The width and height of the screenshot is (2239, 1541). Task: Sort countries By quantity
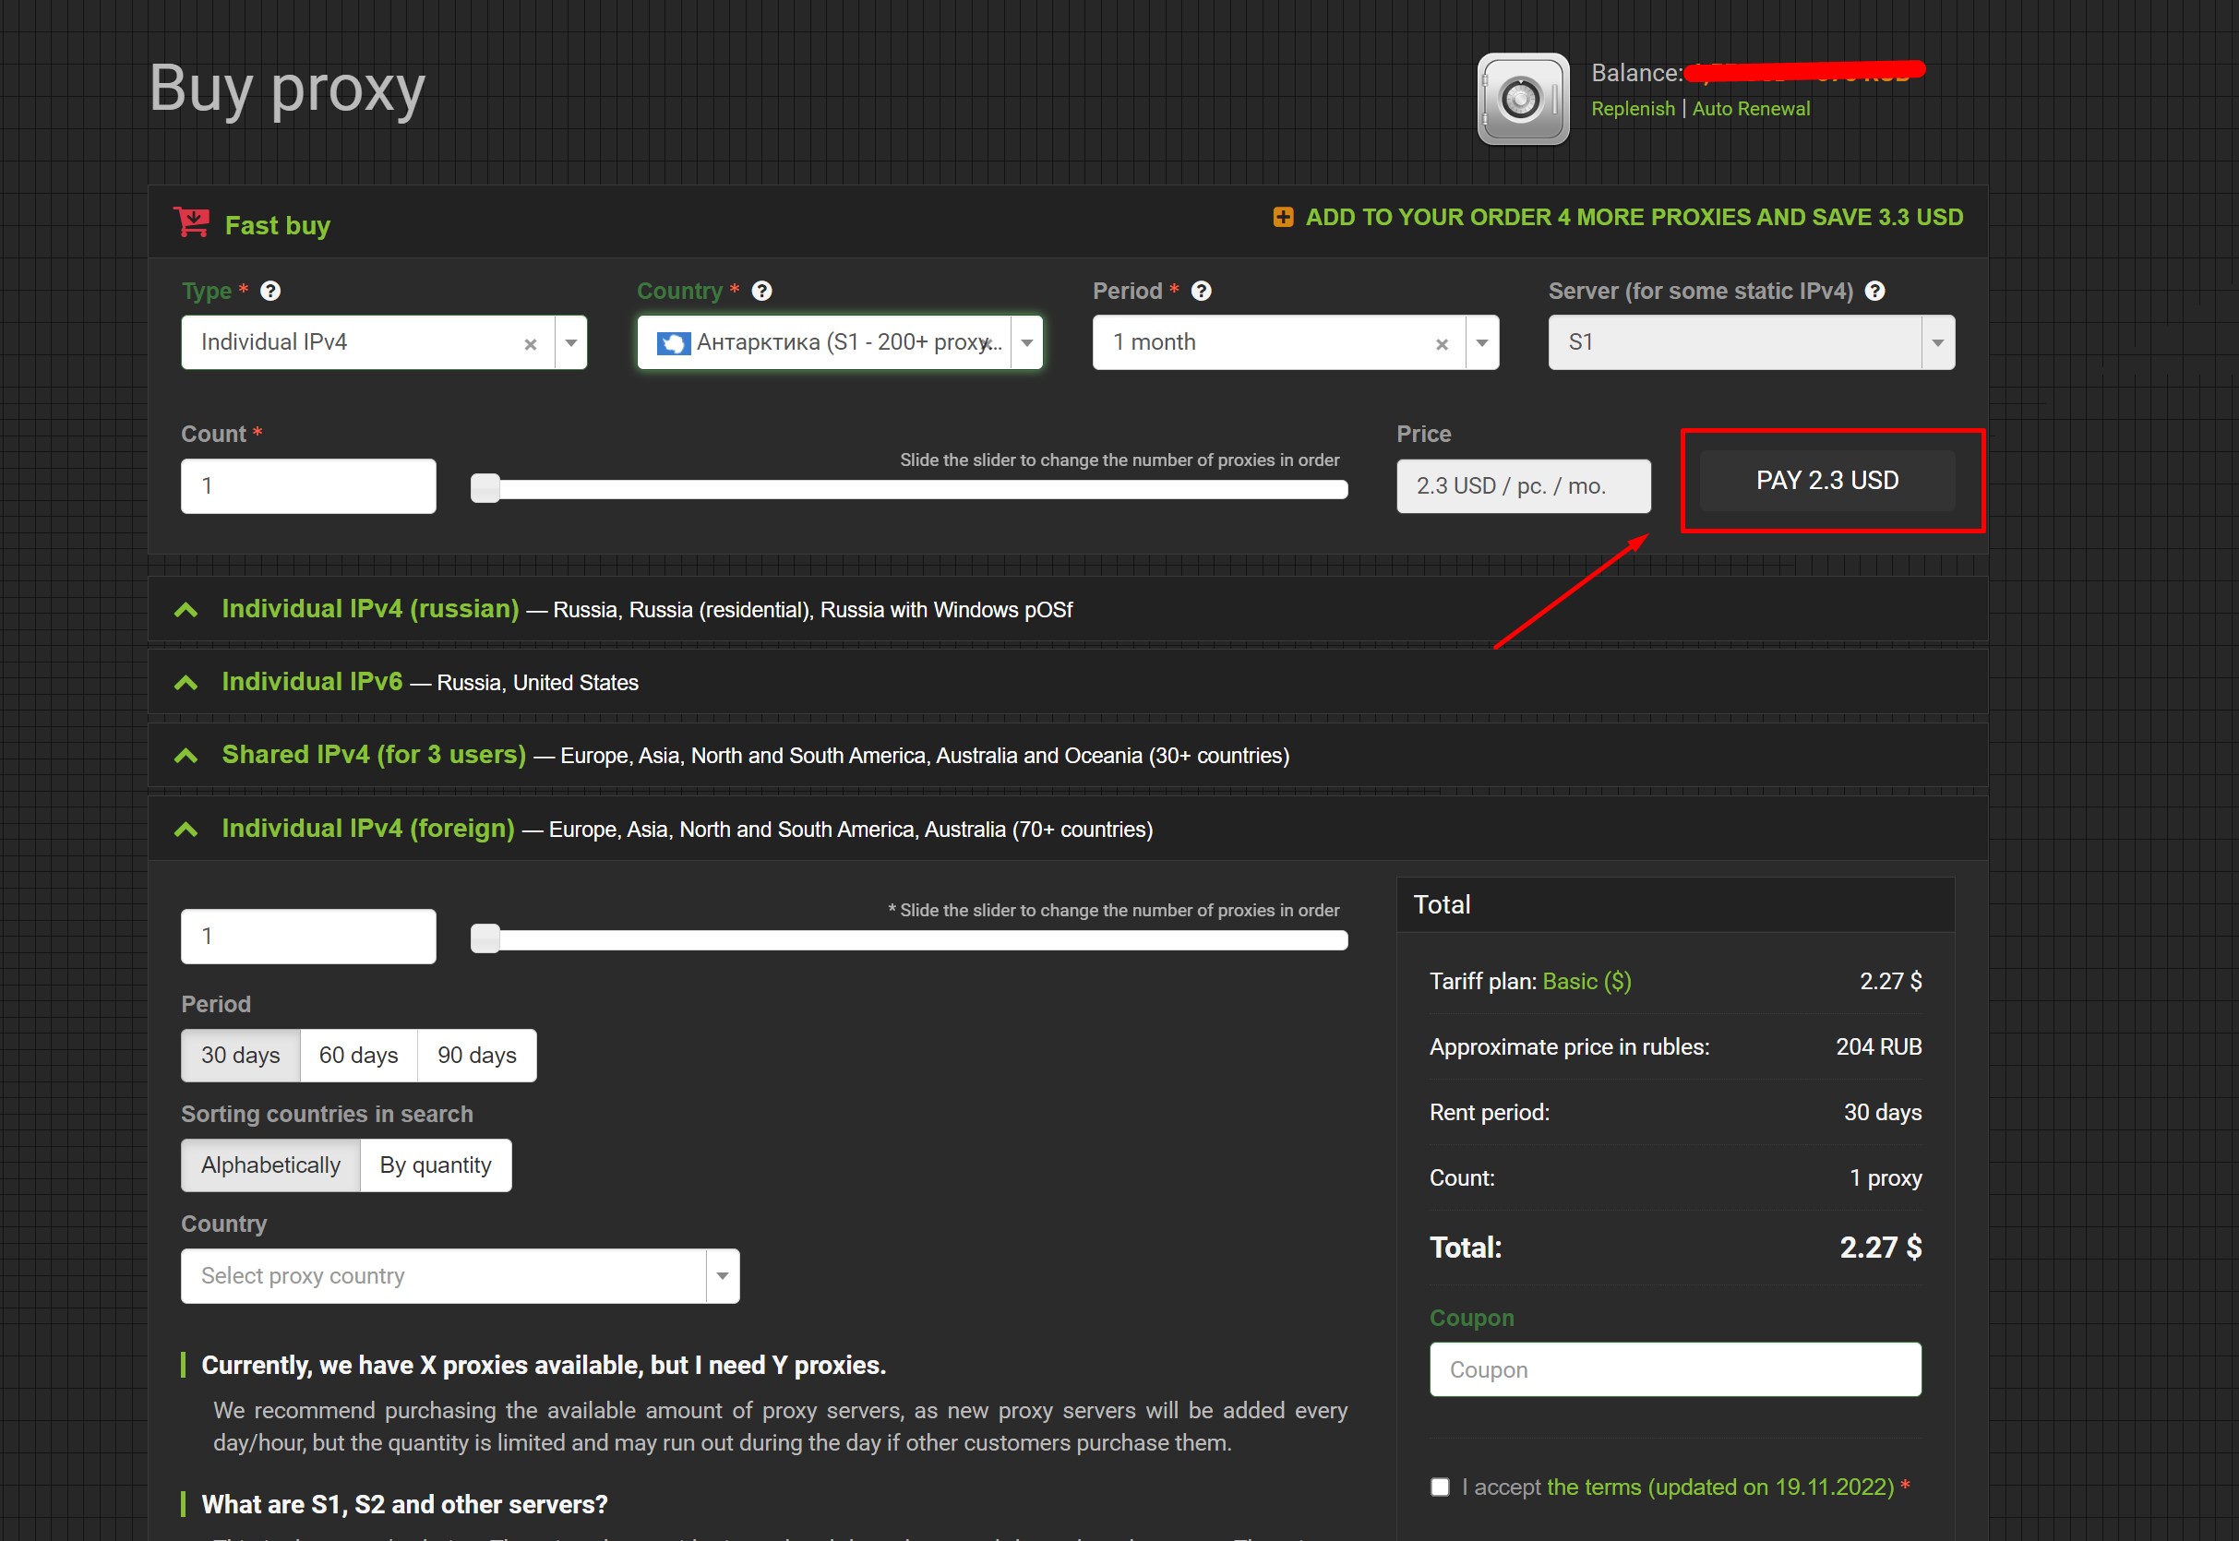436,1165
